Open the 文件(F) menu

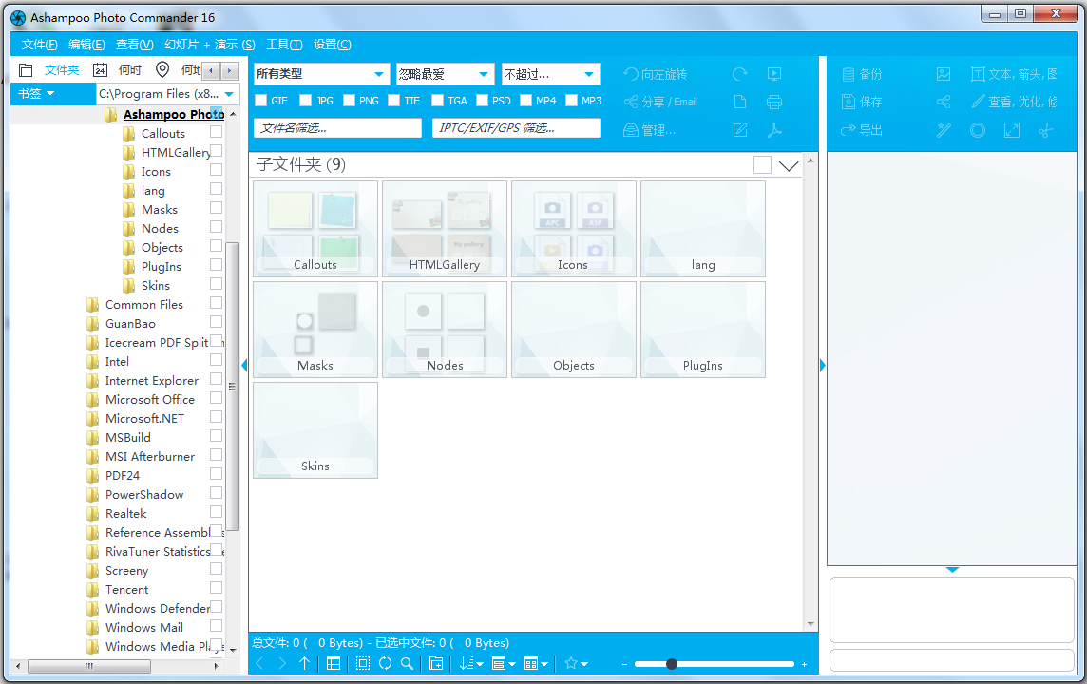point(39,45)
